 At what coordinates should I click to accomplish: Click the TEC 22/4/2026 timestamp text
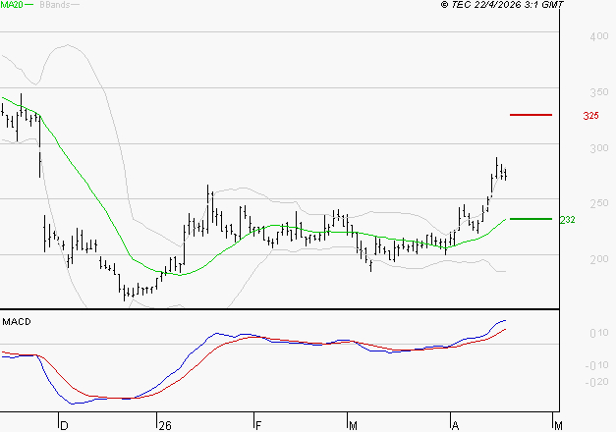[502, 5]
